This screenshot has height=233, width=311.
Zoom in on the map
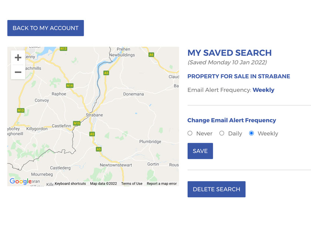pyautogui.click(x=18, y=57)
